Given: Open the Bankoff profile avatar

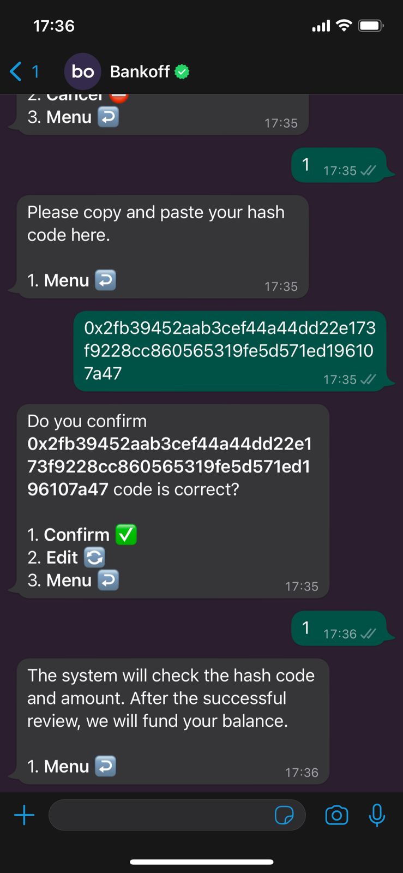Looking at the screenshot, I should (x=83, y=71).
